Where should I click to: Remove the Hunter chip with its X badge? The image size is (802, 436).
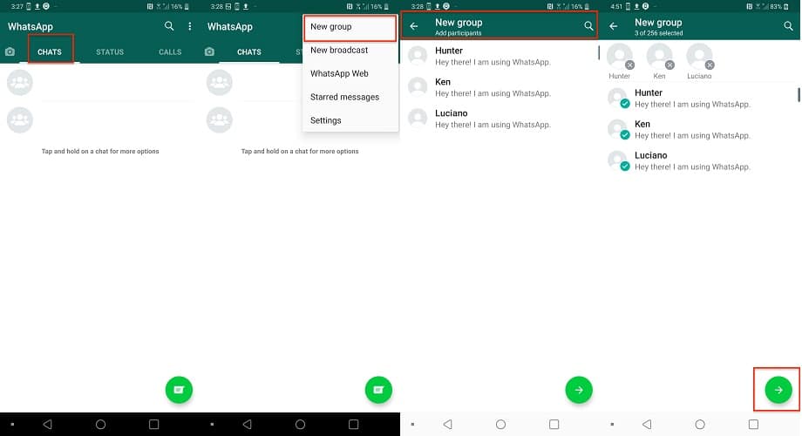[x=630, y=65]
